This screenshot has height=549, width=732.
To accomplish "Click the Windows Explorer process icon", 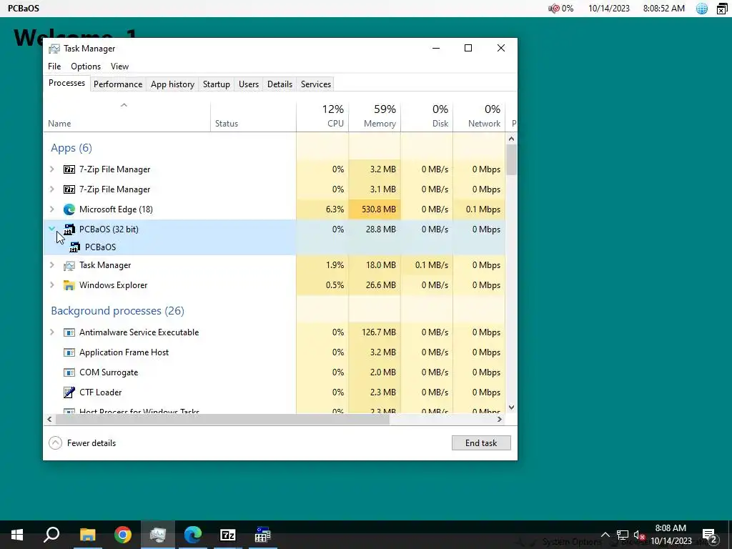I will tap(69, 285).
